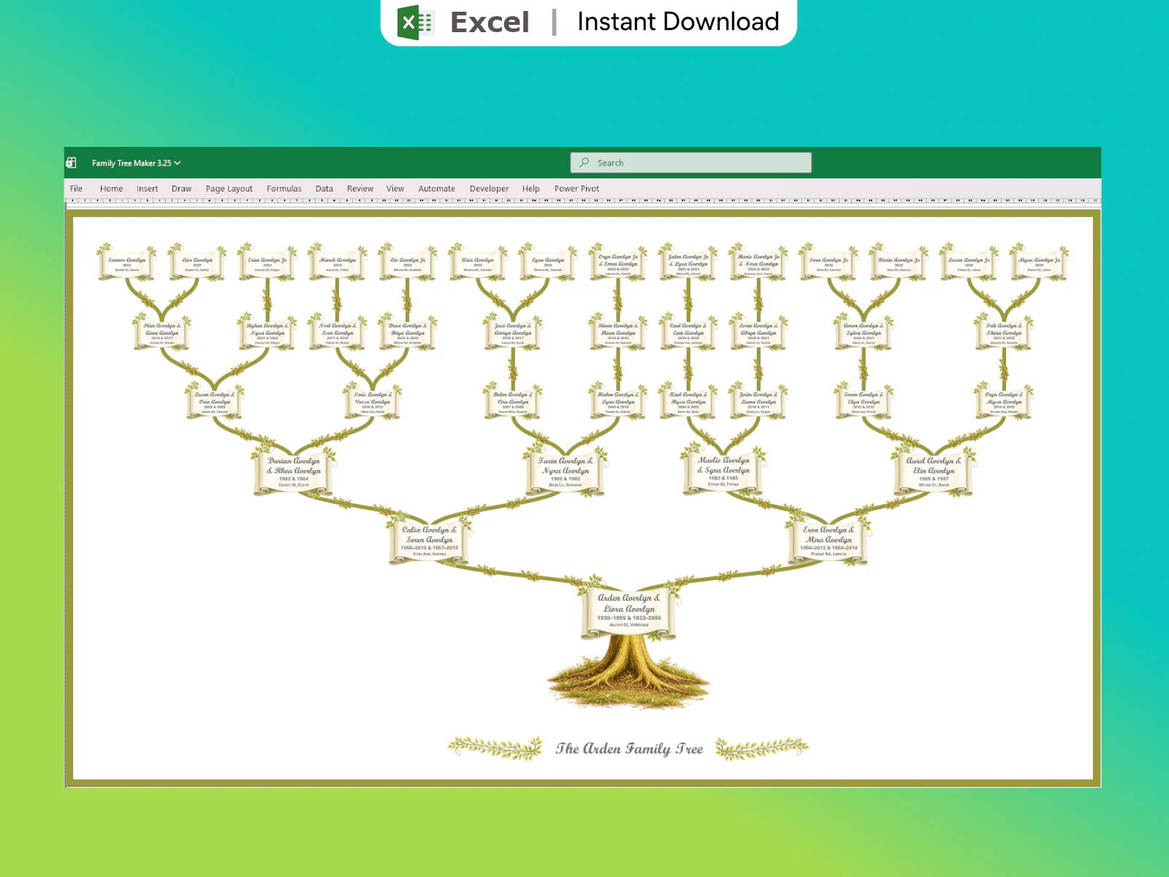Open the Insert tab
1169x877 pixels.
click(x=147, y=189)
